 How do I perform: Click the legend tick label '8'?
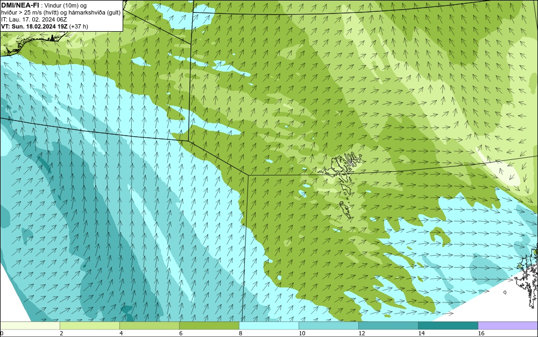pos(240,333)
